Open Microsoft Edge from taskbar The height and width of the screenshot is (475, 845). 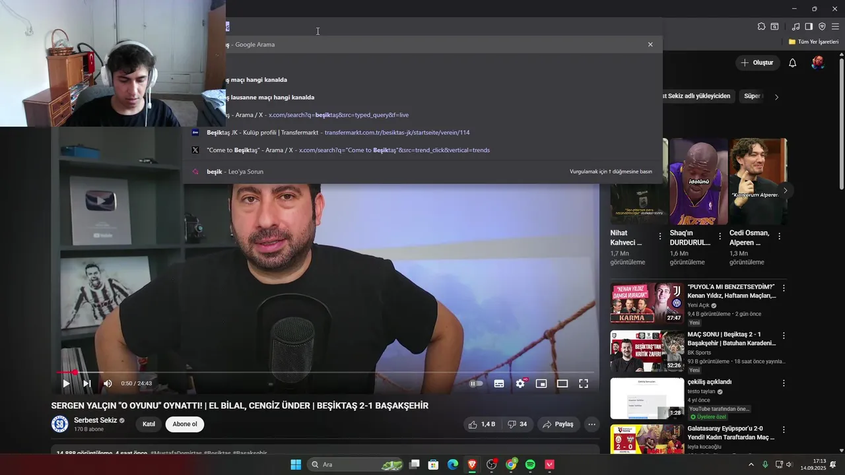tap(453, 464)
